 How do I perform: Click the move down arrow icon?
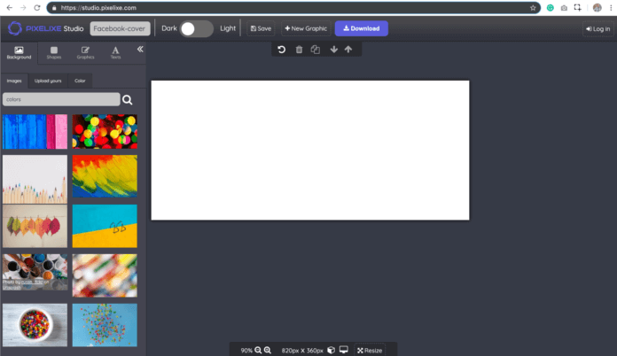click(334, 50)
